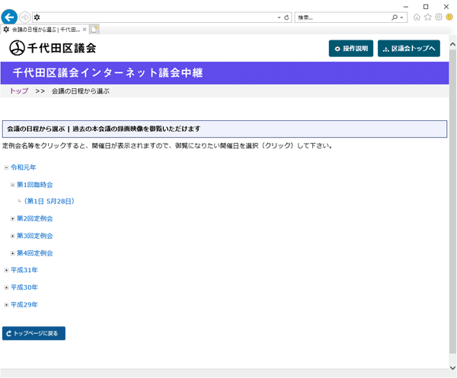Select the 会議の日程から選ぶ browser tab
The height and width of the screenshot is (378, 457).
pos(43,30)
